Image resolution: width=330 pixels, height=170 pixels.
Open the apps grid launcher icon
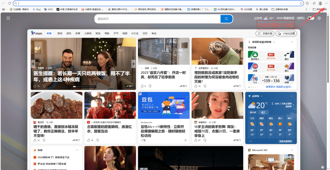click(x=8, y=18)
